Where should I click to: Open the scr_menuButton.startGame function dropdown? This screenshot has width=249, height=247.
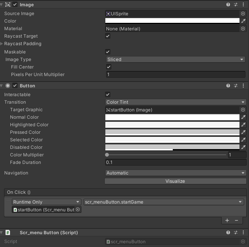click(x=163, y=202)
